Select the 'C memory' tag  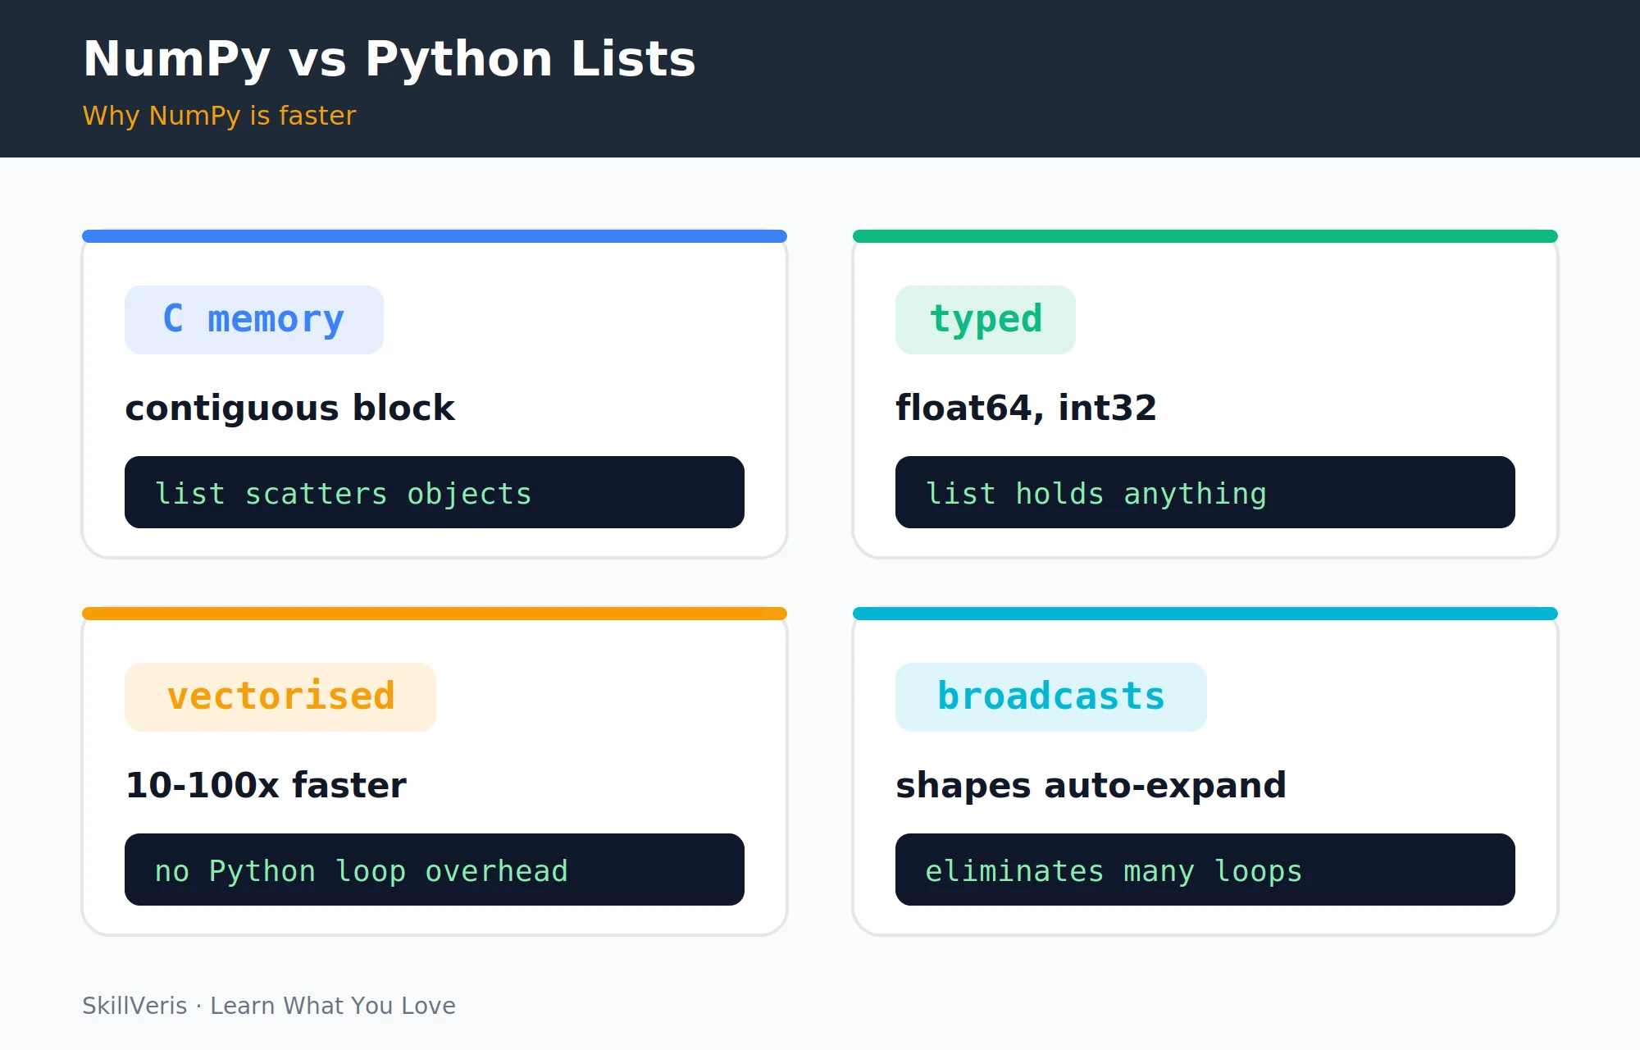pyautogui.click(x=254, y=320)
